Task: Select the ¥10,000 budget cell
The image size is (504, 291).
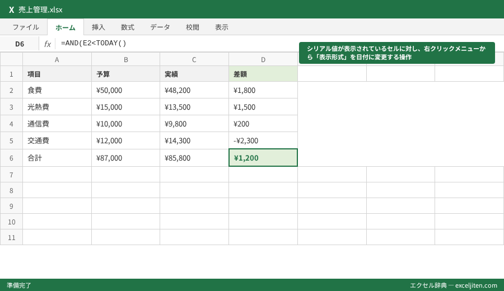Action: (125, 123)
